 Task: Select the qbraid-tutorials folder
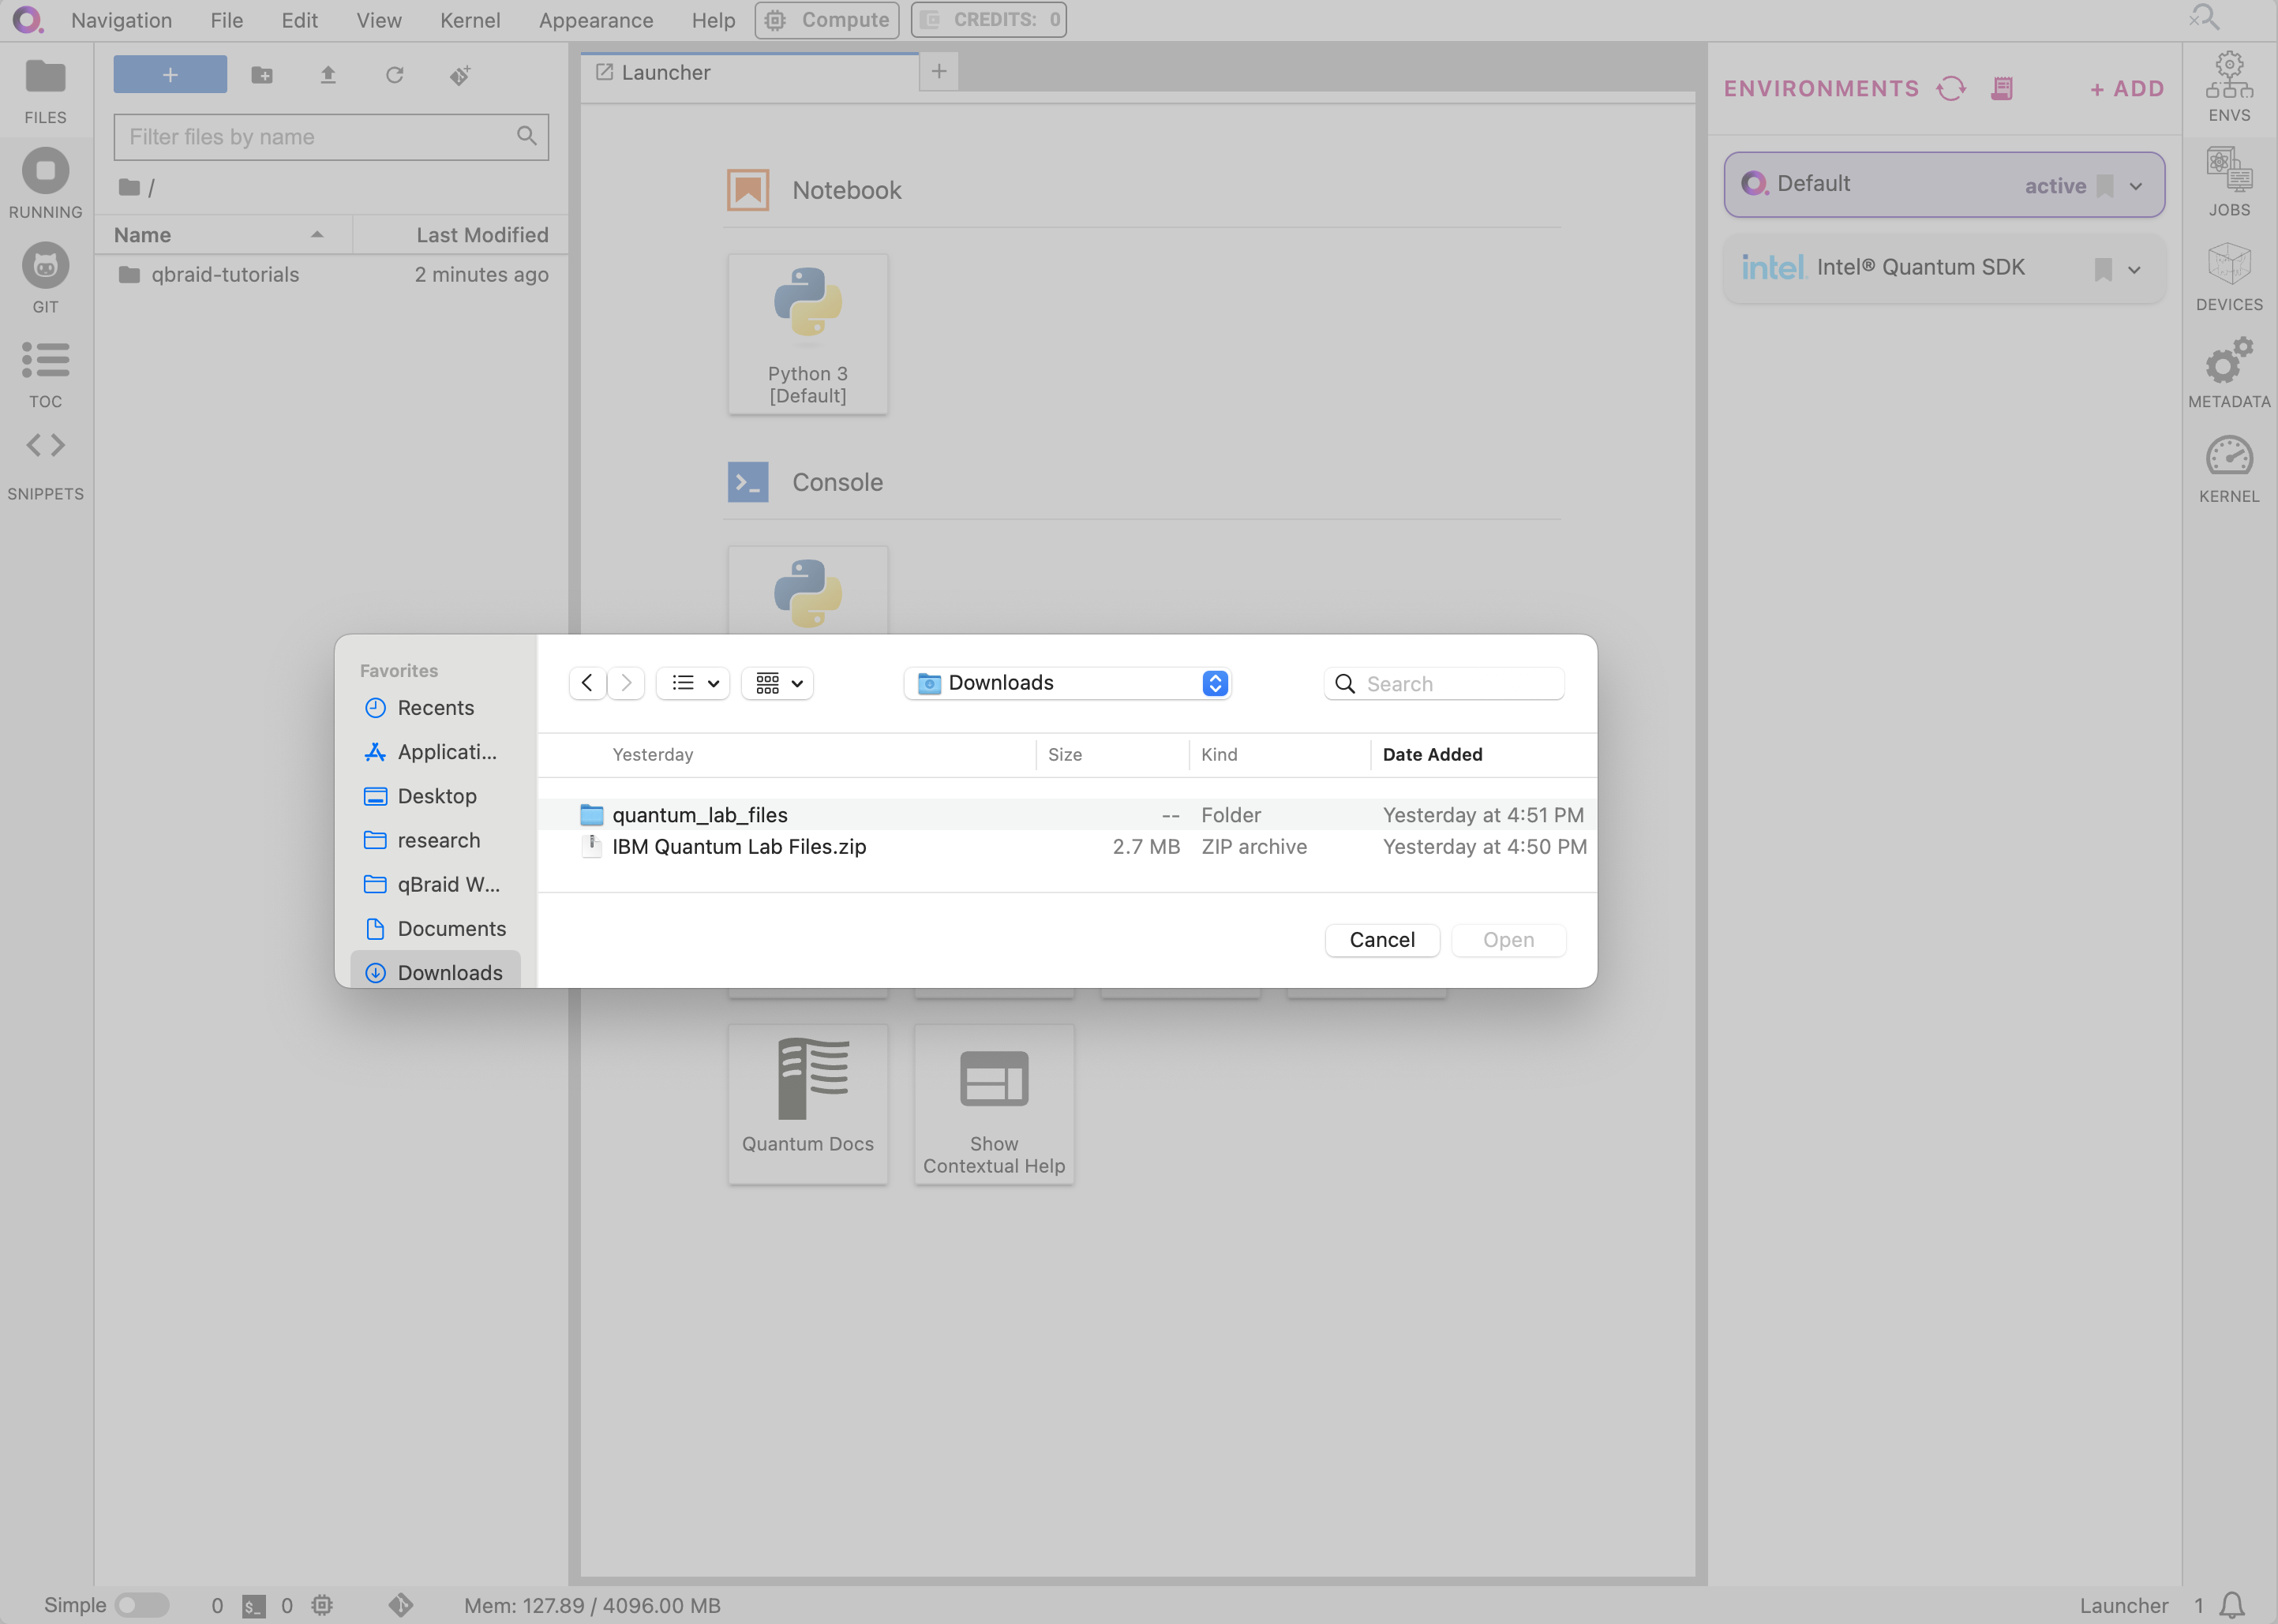(x=331, y=274)
